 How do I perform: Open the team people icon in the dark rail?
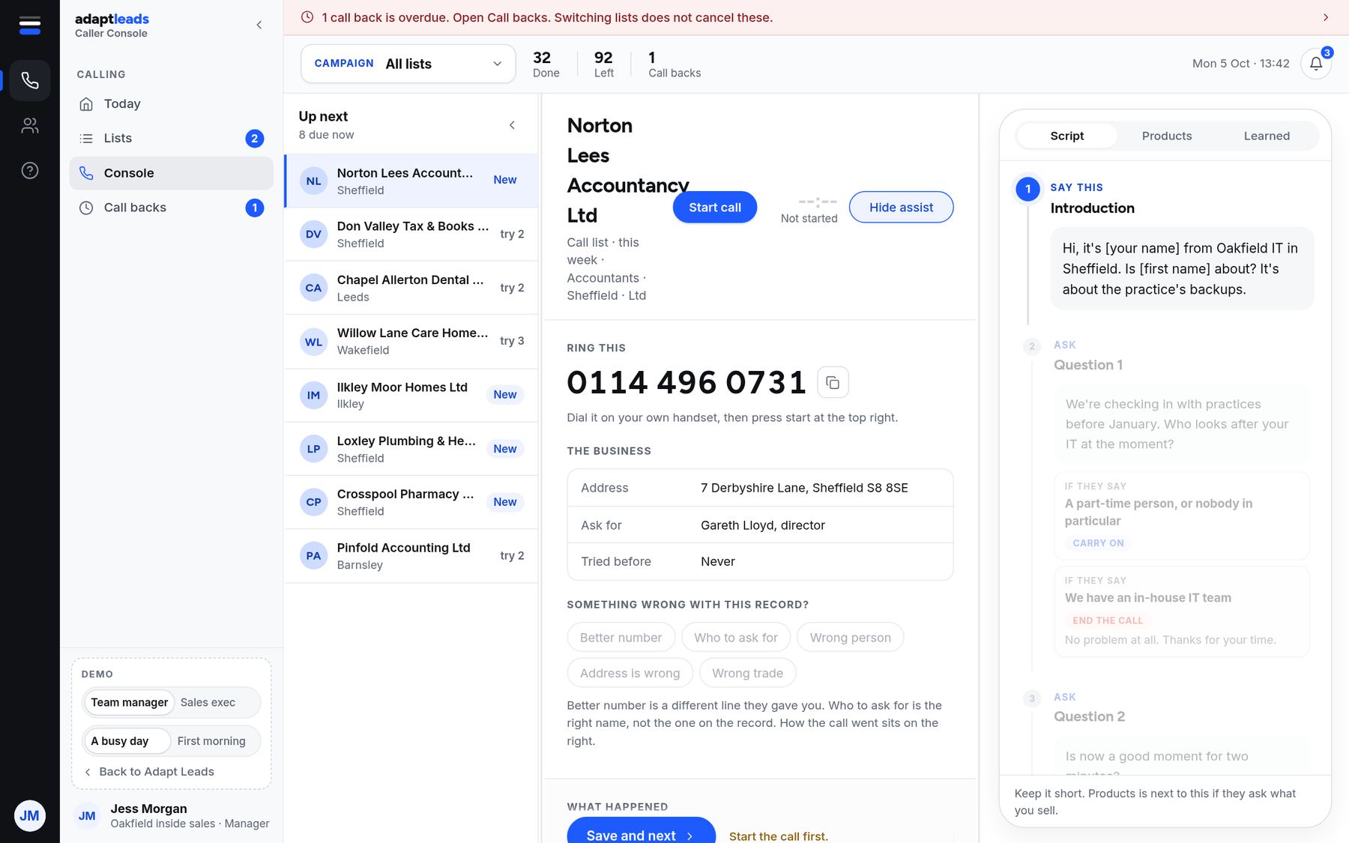pyautogui.click(x=30, y=125)
